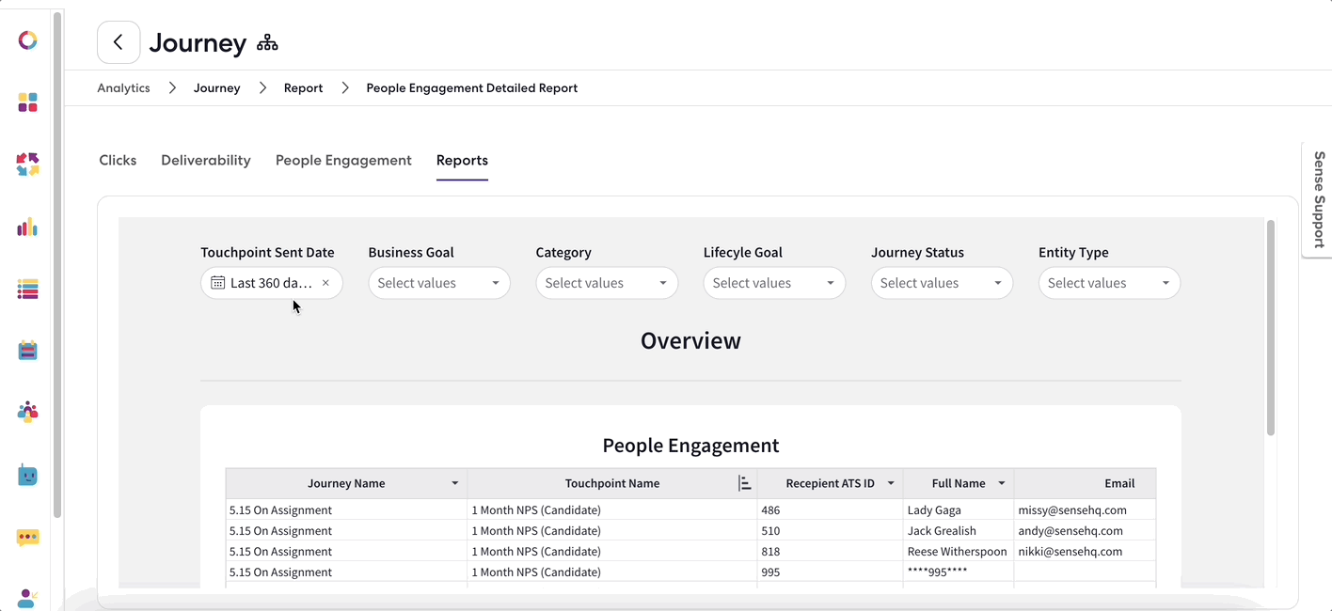Click ATS ID 995 cell

pyautogui.click(x=830, y=572)
